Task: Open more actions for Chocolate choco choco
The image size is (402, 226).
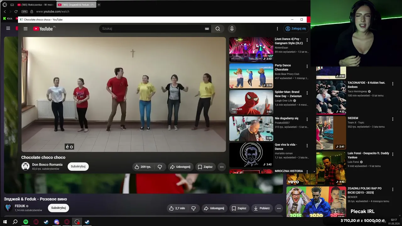Action: point(222,167)
